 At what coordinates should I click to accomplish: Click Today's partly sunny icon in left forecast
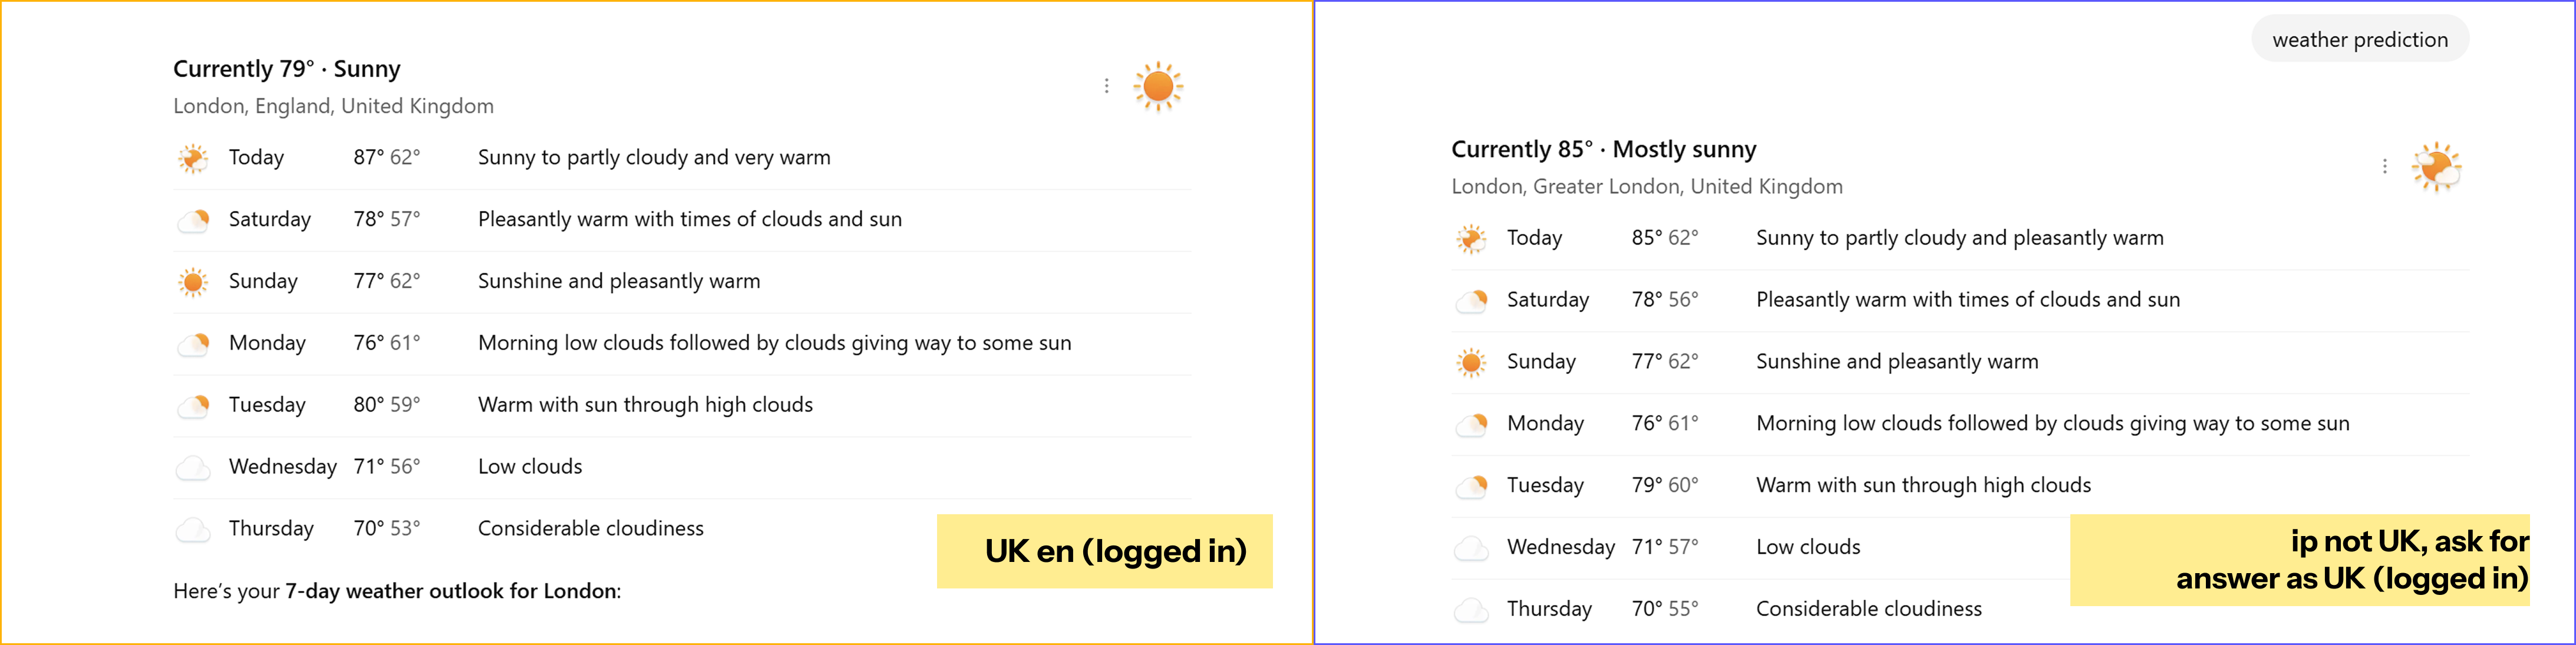pos(193,158)
